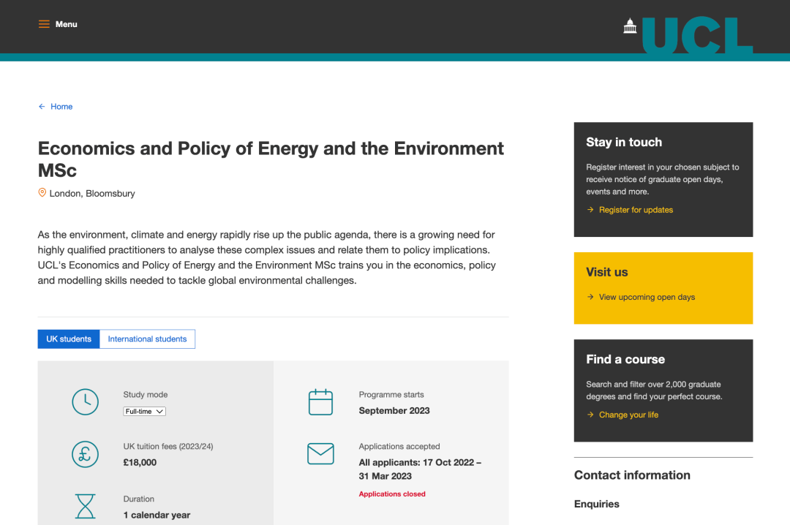The height and width of the screenshot is (525, 790).
Task: Click the left arrow beside Home
Action: pos(42,106)
